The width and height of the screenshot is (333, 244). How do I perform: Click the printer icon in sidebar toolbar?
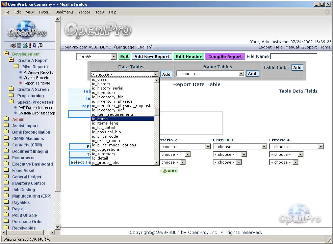13,45
